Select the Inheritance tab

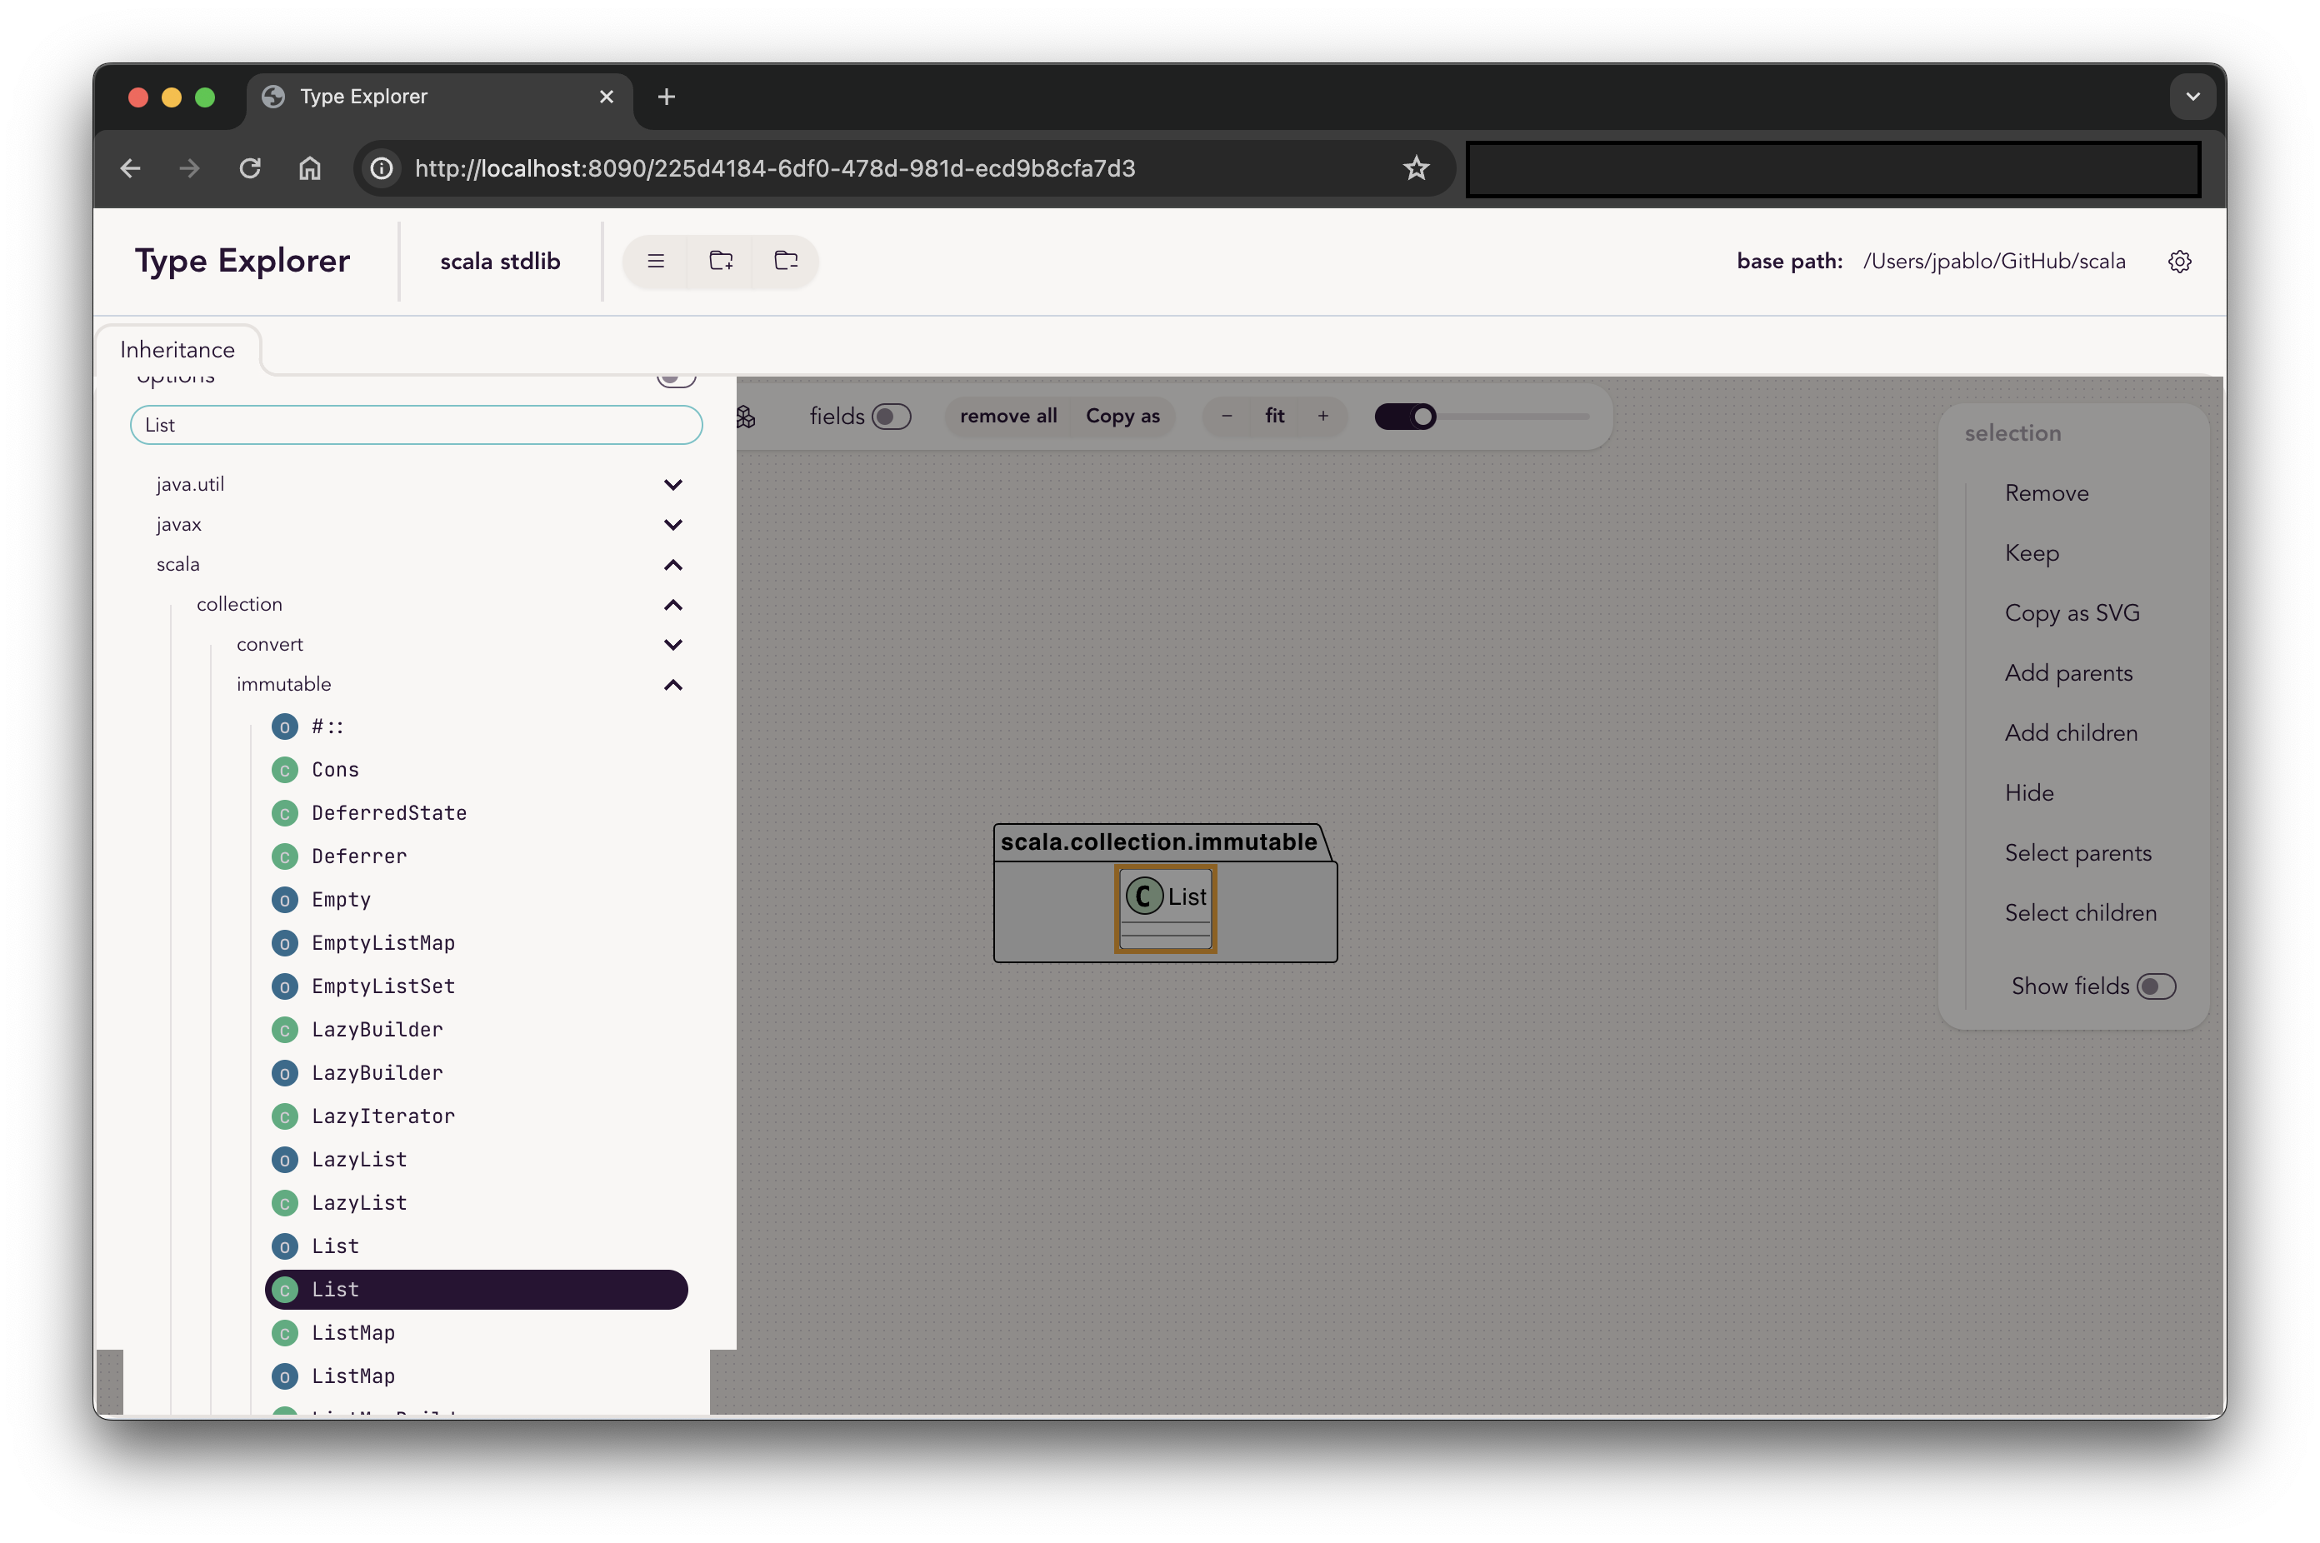(177, 349)
